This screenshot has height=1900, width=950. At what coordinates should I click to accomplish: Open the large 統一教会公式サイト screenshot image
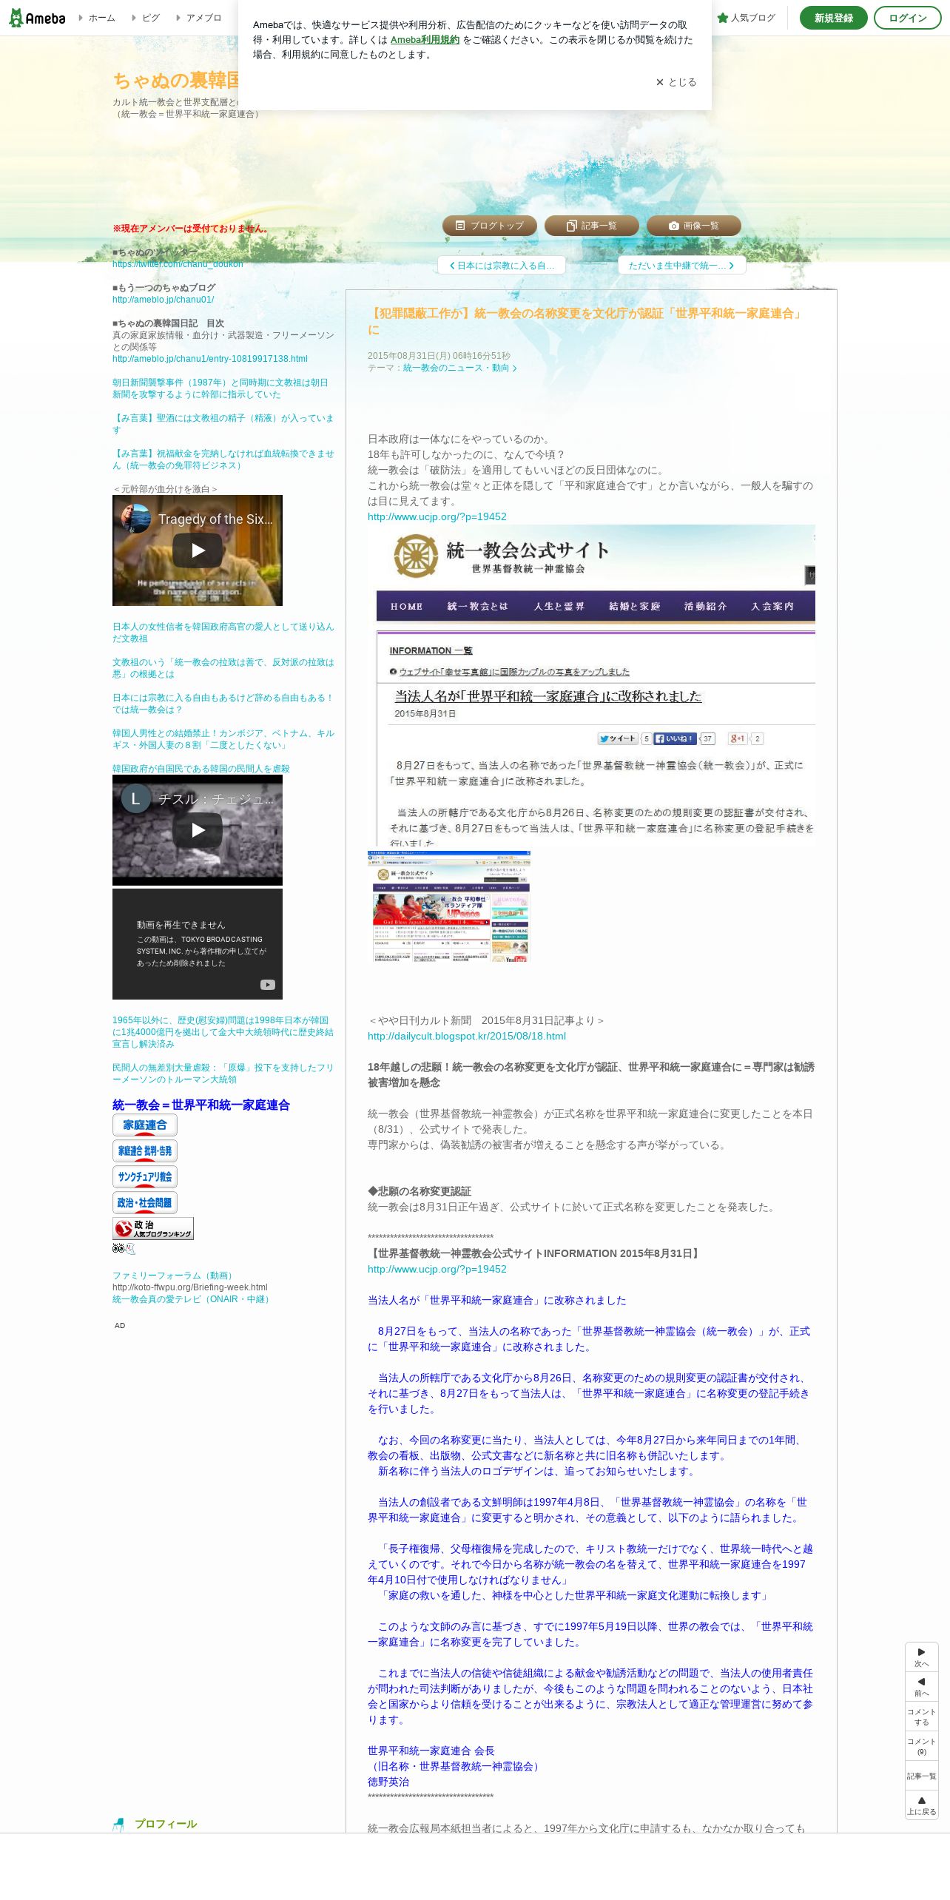coord(591,685)
